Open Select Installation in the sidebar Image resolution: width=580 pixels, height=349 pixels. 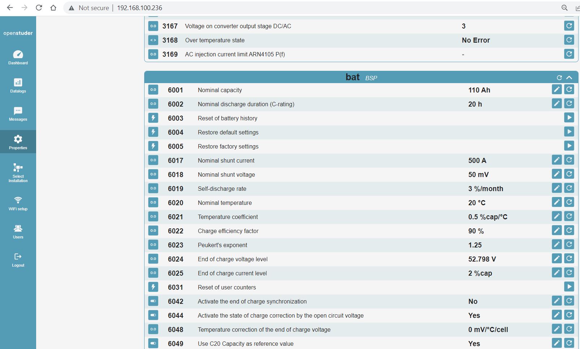18,172
